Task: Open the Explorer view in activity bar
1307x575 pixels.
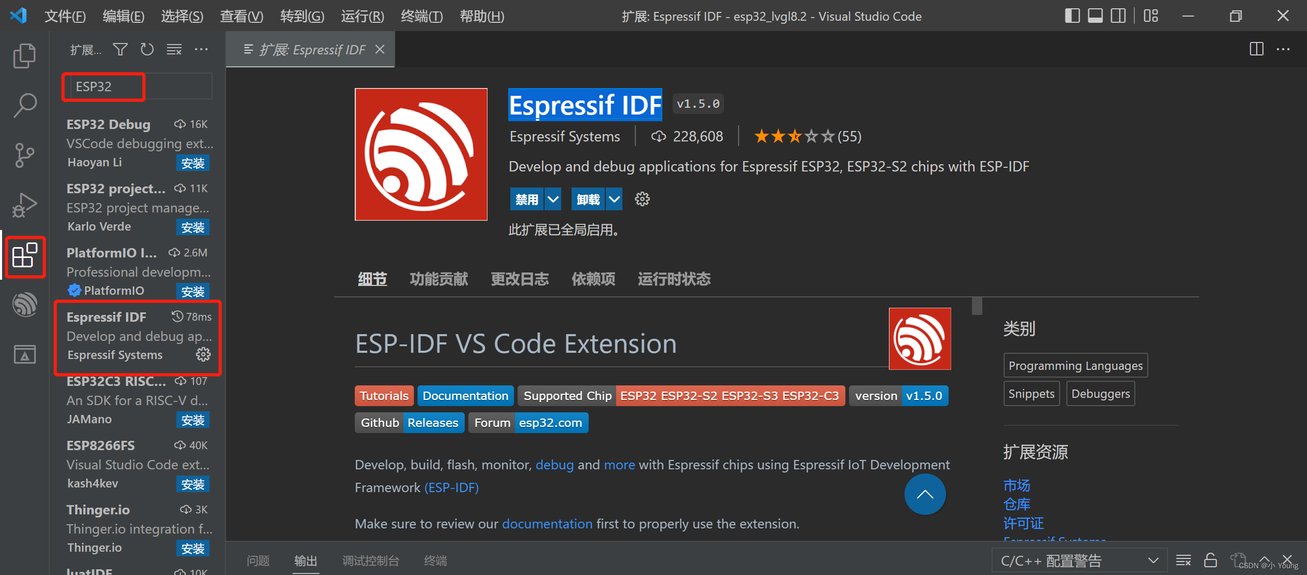Action: (x=24, y=55)
